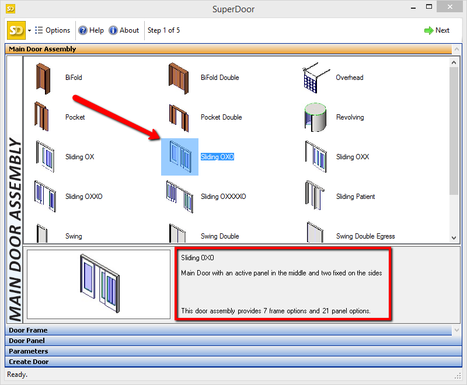467x385 pixels.
Task: Select the Revolving label
Action: [x=350, y=117]
